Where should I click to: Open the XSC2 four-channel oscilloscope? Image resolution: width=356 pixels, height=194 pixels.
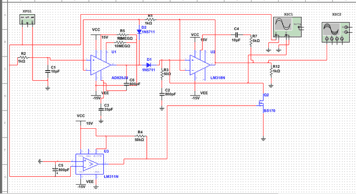336,32
